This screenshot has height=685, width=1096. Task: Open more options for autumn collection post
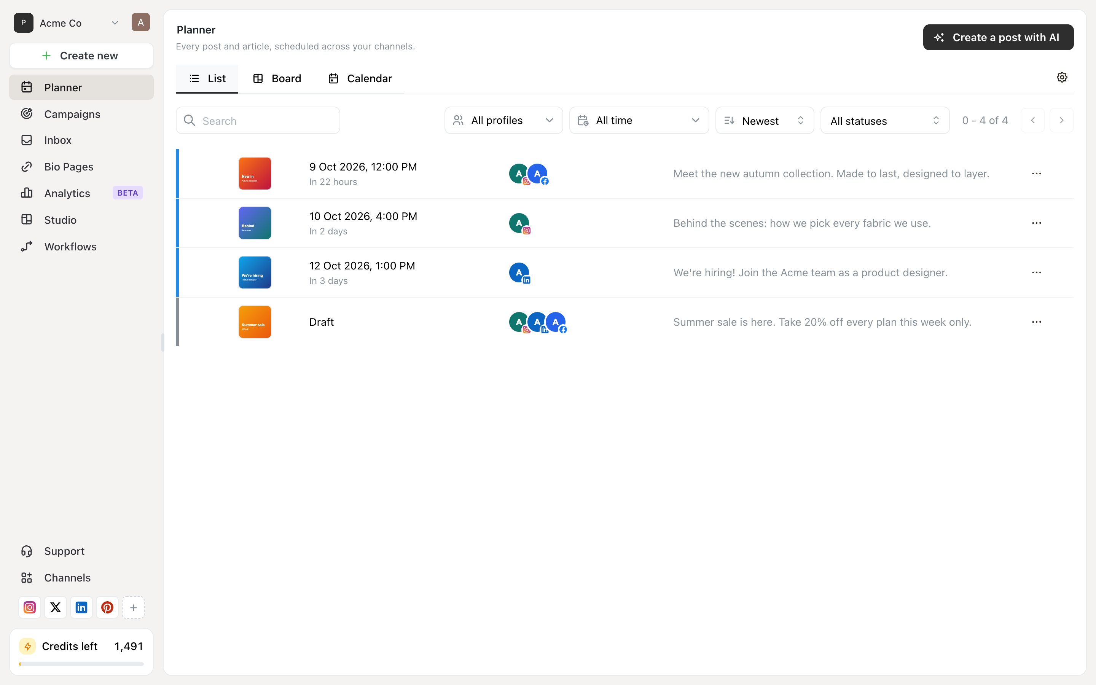click(x=1036, y=174)
